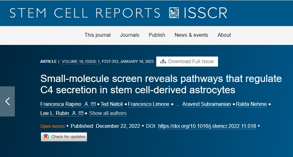
Task: Click the Check for updates badge
Action: [x=64, y=137]
